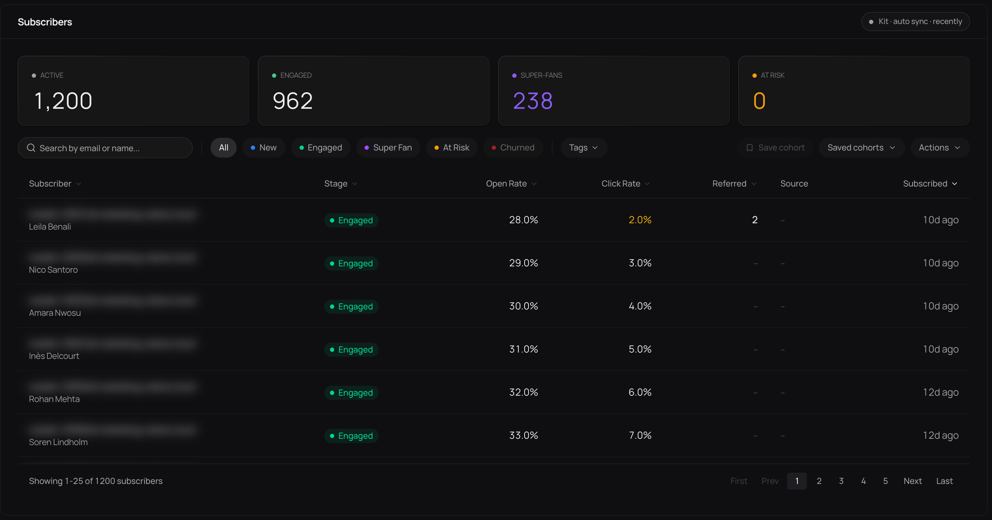Click Engaged badge in Rohan Mehta row
992x520 pixels.
351,393
